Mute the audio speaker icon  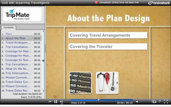(137, 102)
